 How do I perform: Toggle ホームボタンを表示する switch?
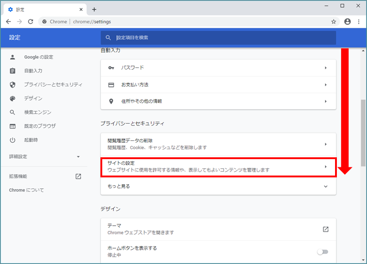[x=322, y=252]
